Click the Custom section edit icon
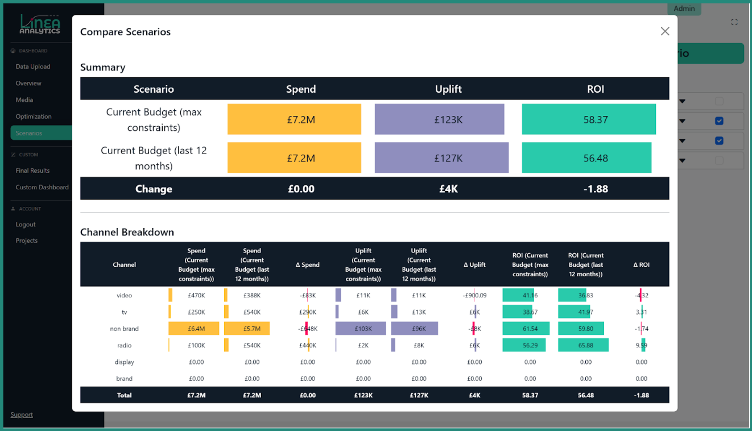The height and width of the screenshot is (431, 752). click(14, 155)
